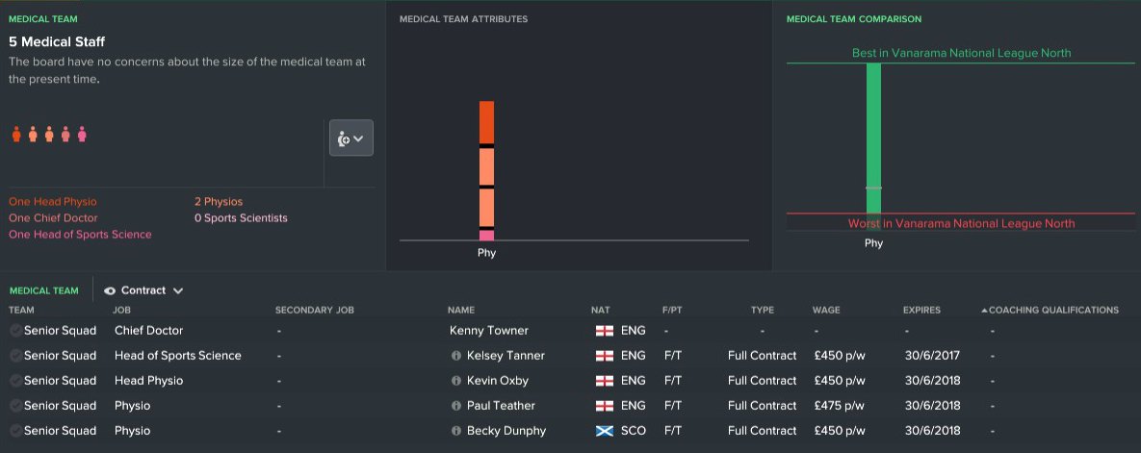Sort staff list by Expires column
The width and height of the screenshot is (1141, 453).
pyautogui.click(x=921, y=311)
